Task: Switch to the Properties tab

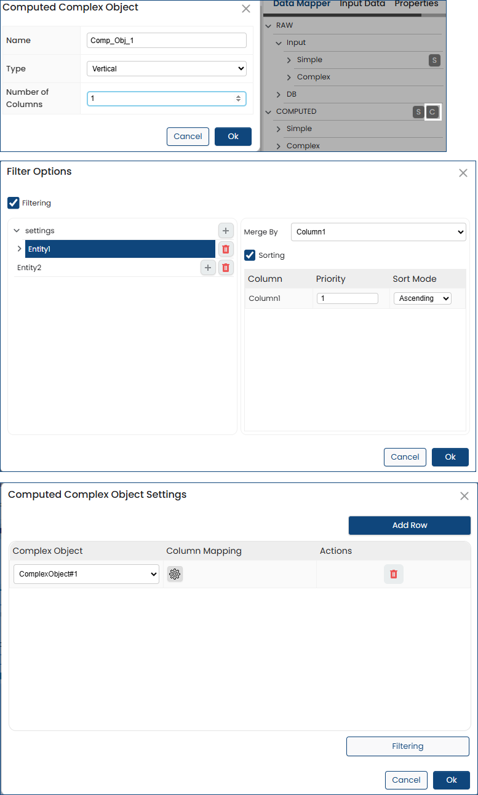Action: [x=416, y=4]
